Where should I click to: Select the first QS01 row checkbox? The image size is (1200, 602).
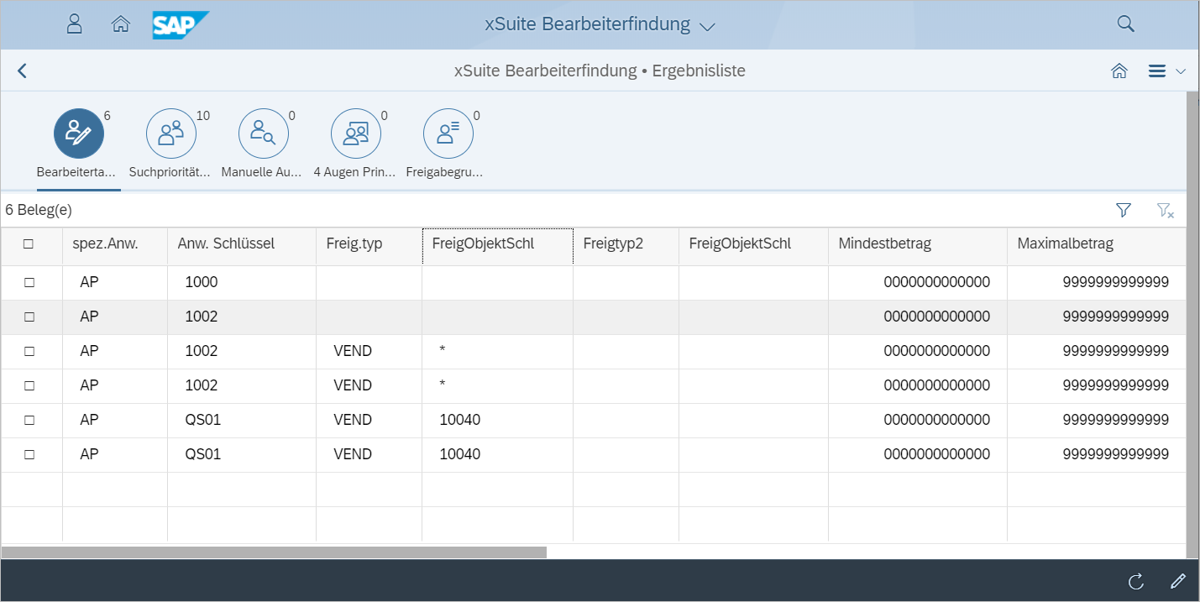pos(29,420)
